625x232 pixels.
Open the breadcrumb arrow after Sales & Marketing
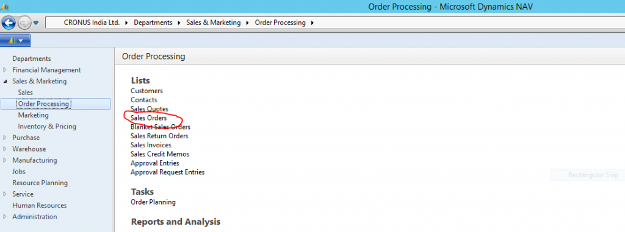coord(248,23)
